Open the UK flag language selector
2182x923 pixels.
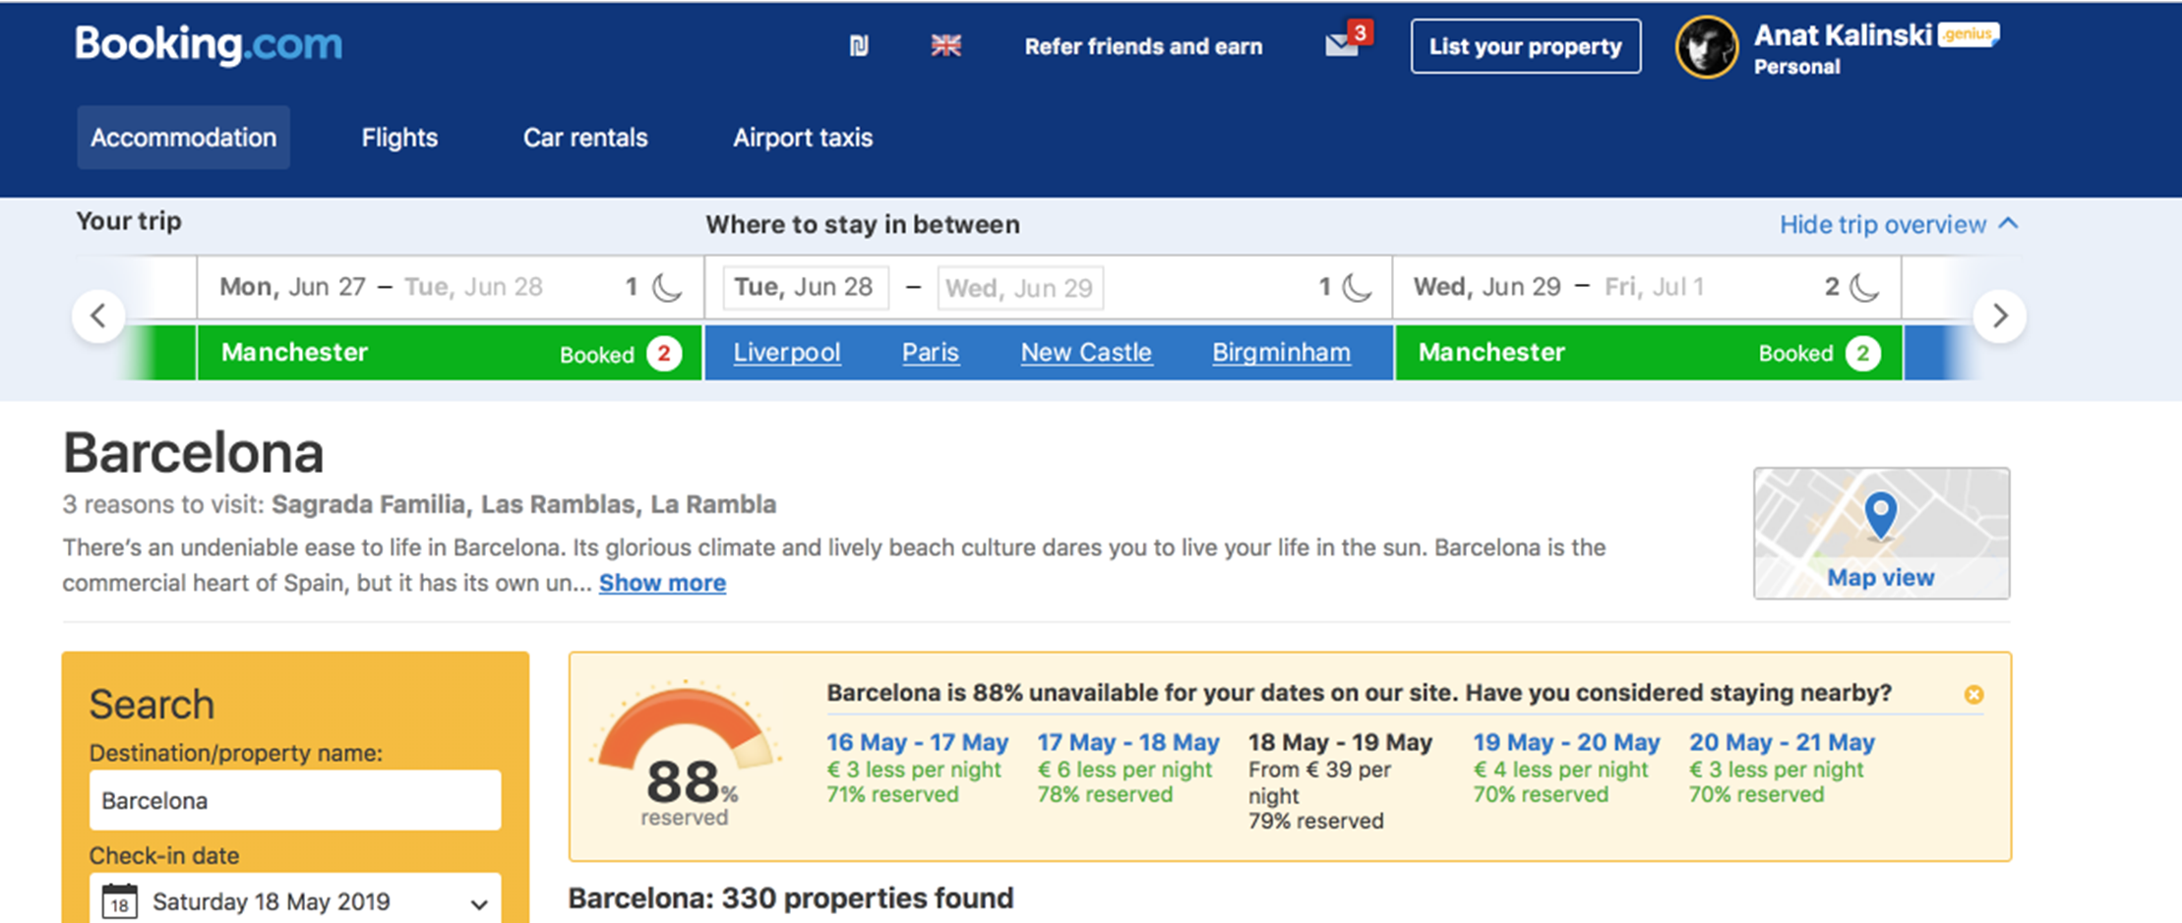coord(945,46)
